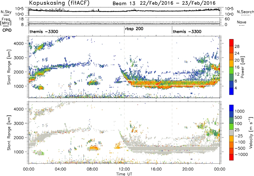This screenshot has height=176, width=254.
Task: Click the dashed 18:00 marker in velocity panel
Action: (172, 132)
